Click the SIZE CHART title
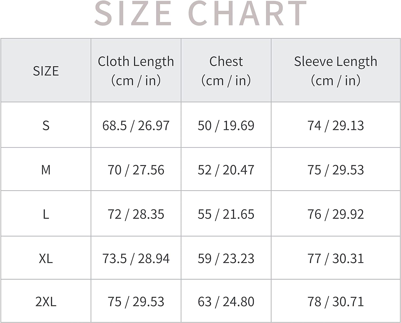The height and width of the screenshot is (323, 401). (200, 13)
